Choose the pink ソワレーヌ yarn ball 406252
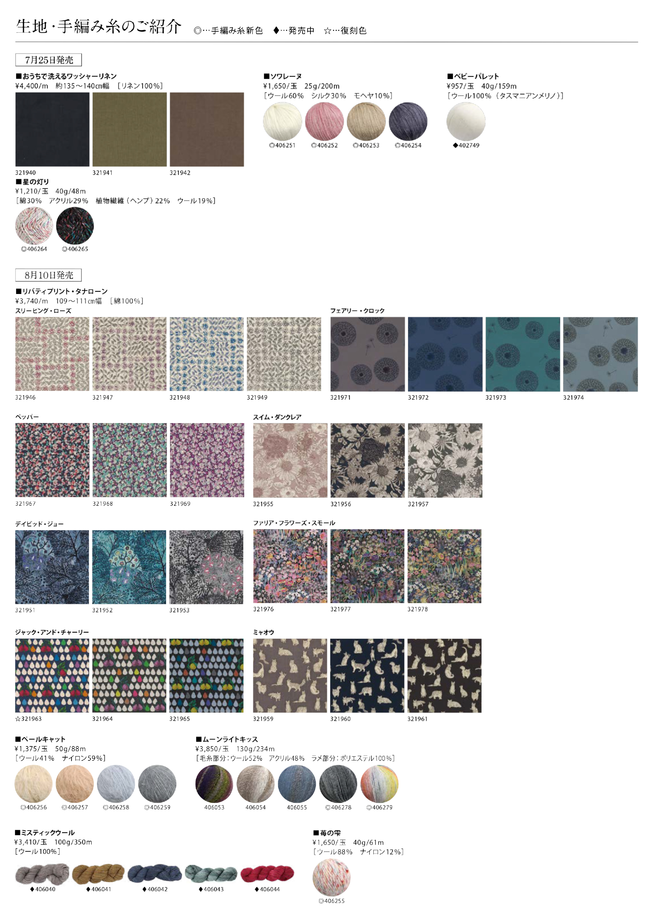654x920 pixels. (324, 121)
